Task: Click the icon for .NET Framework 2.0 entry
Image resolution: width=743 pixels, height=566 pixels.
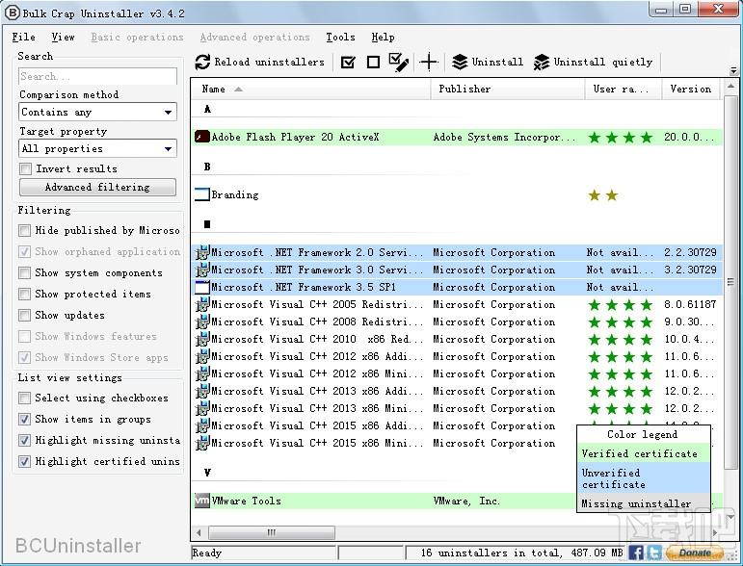Action: [x=202, y=253]
